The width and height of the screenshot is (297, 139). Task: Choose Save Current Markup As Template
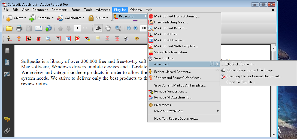pos(184,85)
